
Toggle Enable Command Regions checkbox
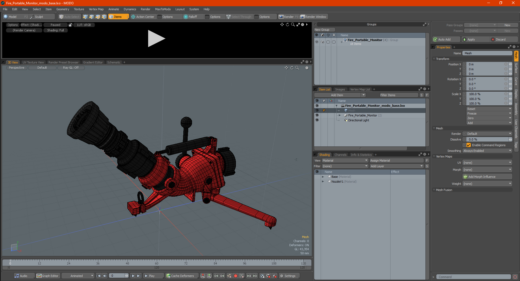tap(469, 145)
